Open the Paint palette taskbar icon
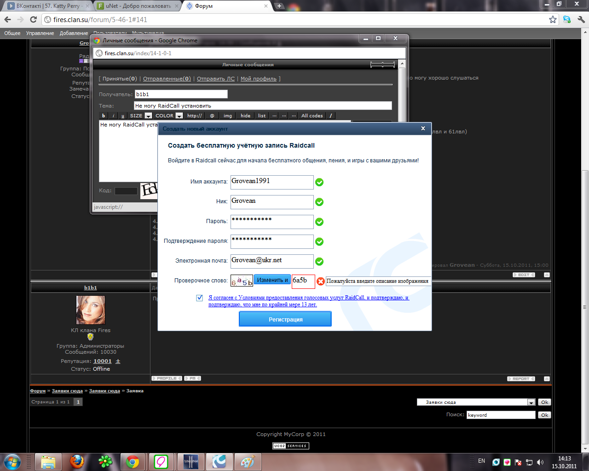This screenshot has height=471, width=589. pos(248,461)
